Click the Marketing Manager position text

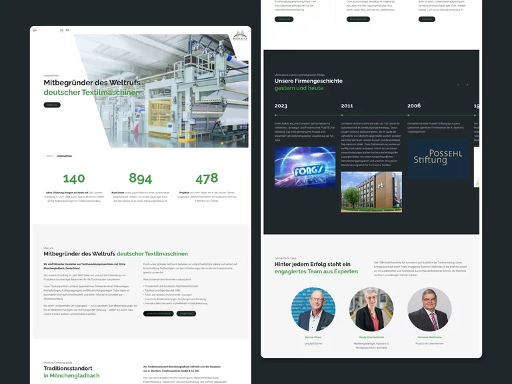tap(371, 345)
